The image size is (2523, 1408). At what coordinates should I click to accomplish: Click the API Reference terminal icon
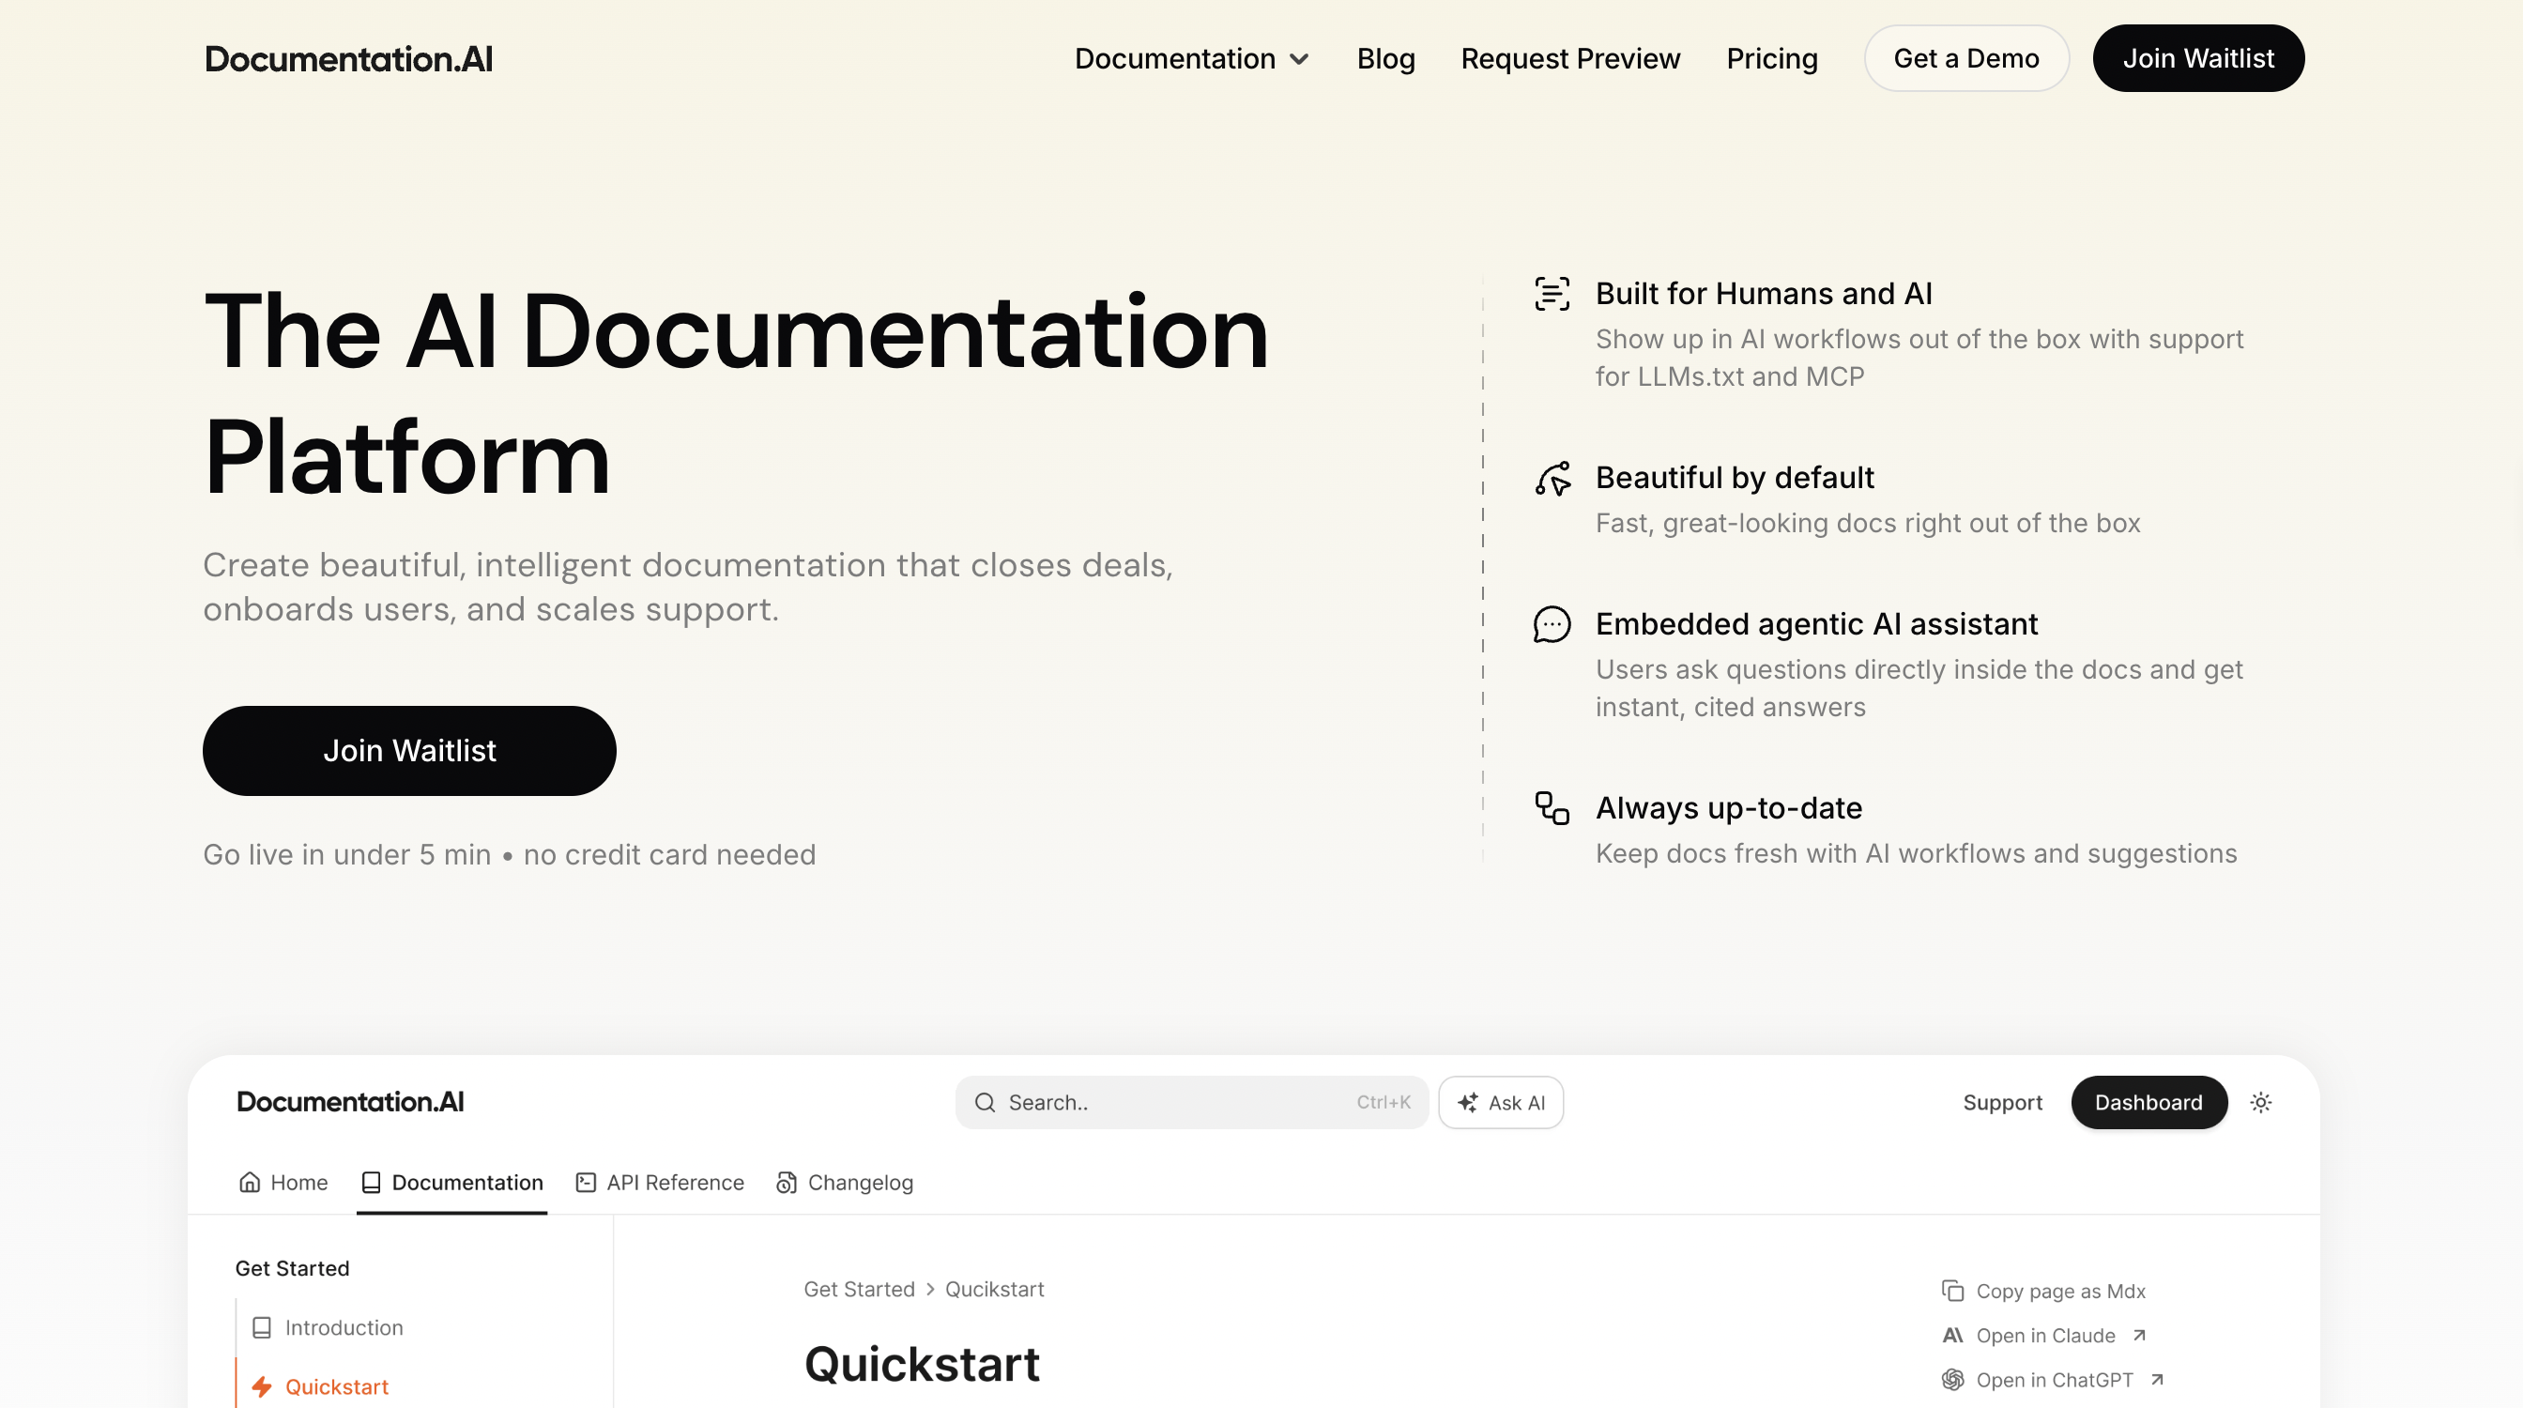click(586, 1182)
